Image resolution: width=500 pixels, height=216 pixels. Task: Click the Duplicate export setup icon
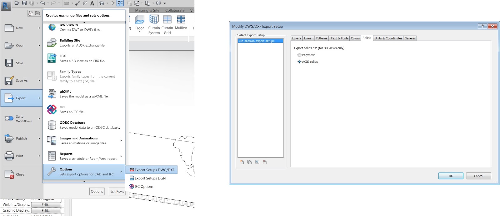point(249,162)
